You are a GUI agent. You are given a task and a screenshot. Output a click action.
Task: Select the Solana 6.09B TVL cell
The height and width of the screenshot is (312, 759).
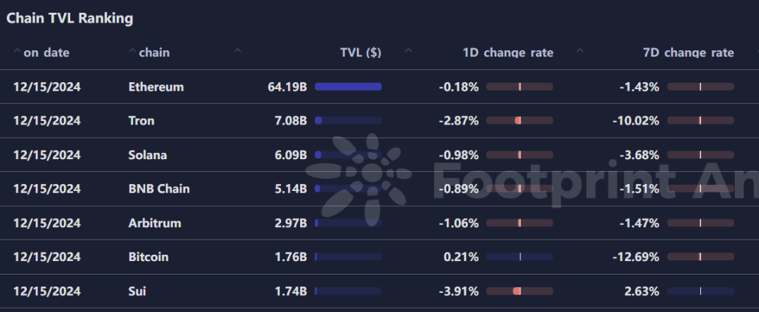291,155
